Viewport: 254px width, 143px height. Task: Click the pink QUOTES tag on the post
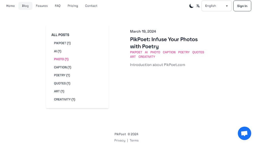pyautogui.click(x=198, y=52)
